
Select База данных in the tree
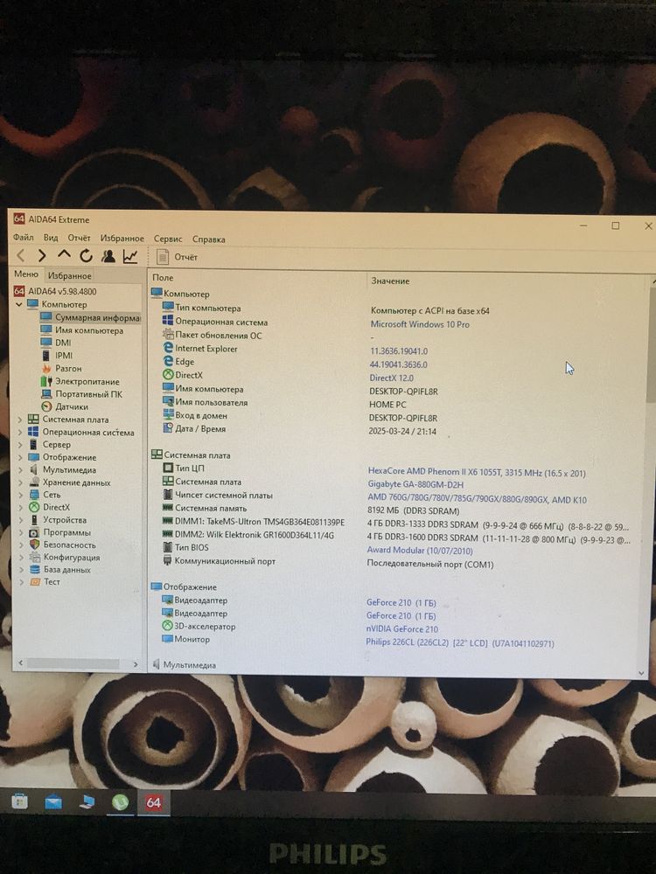[x=59, y=569]
